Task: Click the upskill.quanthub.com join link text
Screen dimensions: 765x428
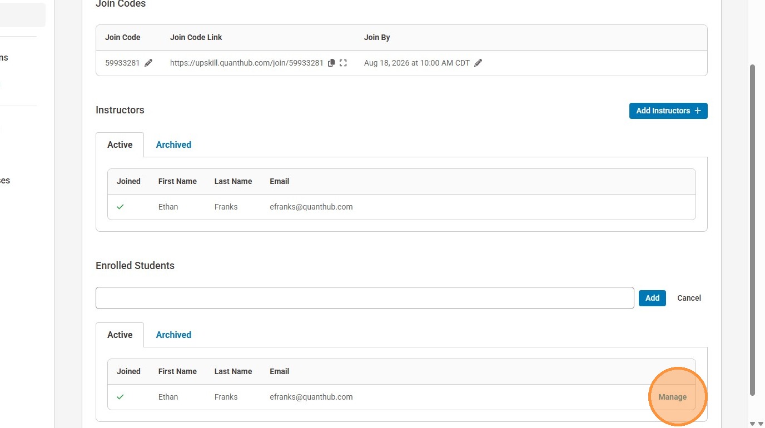Action: [246, 63]
